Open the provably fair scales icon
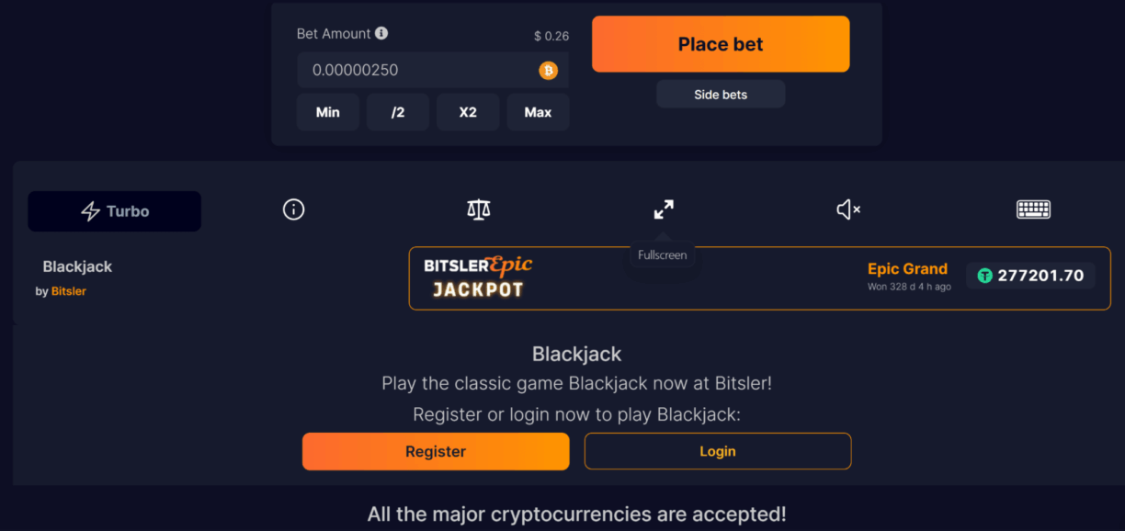Viewport: 1125px width, 531px height. tap(479, 210)
